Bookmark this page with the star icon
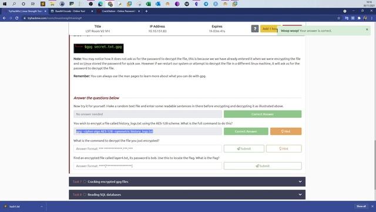The image size is (376, 212). [x=338, y=18]
